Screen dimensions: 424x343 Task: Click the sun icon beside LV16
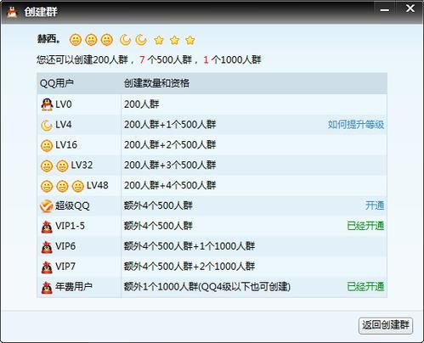tap(47, 146)
